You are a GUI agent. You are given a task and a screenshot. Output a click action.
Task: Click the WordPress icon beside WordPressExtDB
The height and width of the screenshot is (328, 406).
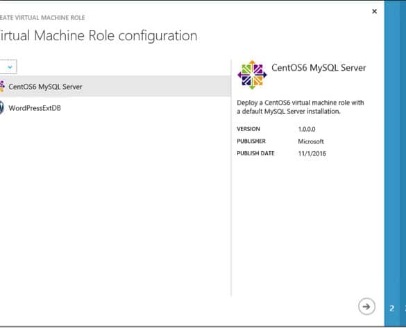(x=1, y=108)
